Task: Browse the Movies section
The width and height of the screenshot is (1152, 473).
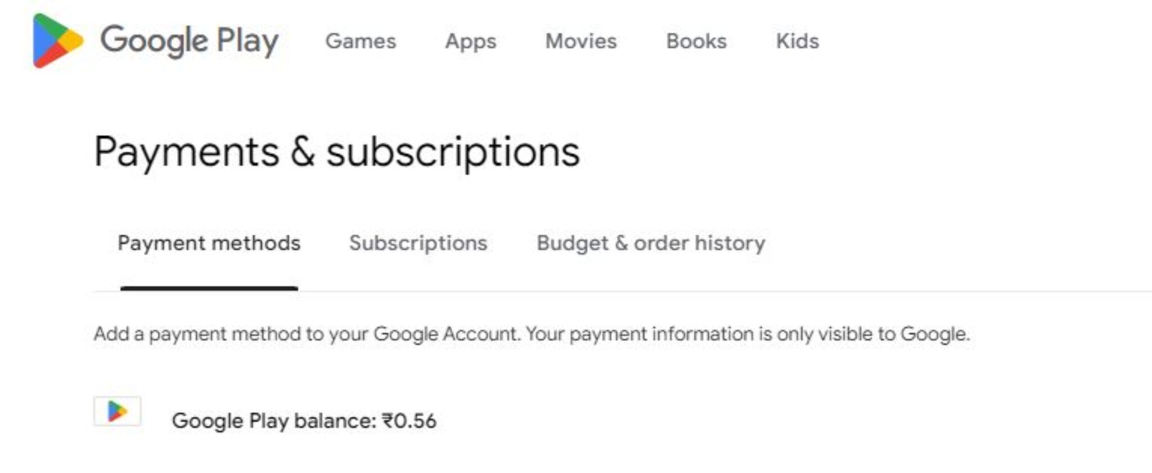Action: click(580, 41)
